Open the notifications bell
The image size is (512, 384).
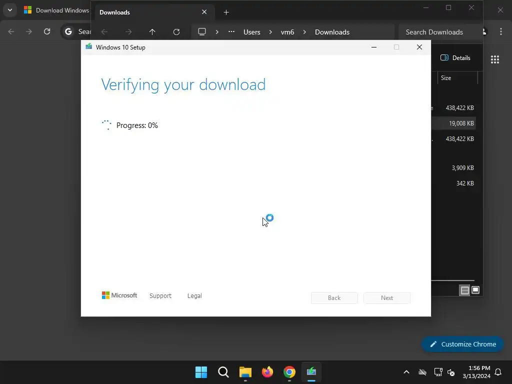click(498, 372)
